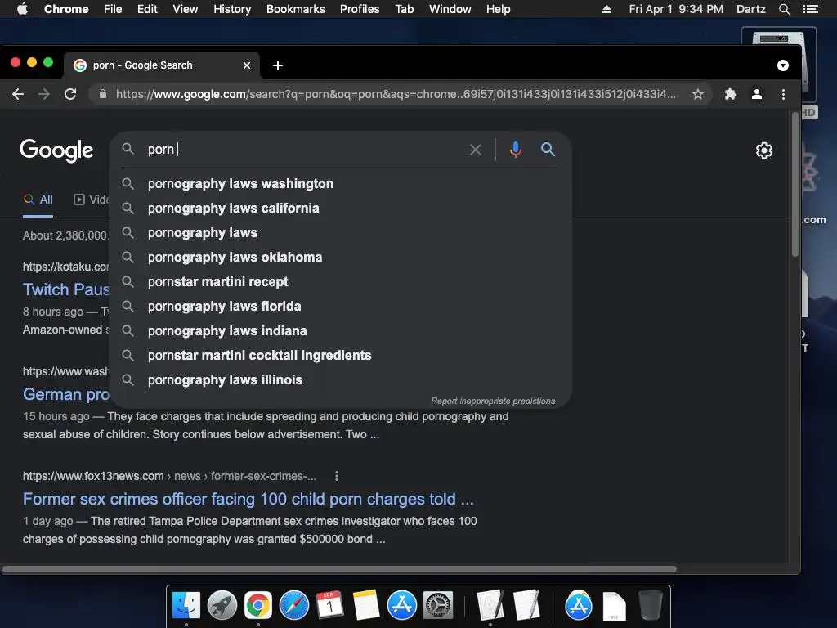The image size is (837, 628).
Task: Click the padlock site info icon
Action: [x=103, y=95]
